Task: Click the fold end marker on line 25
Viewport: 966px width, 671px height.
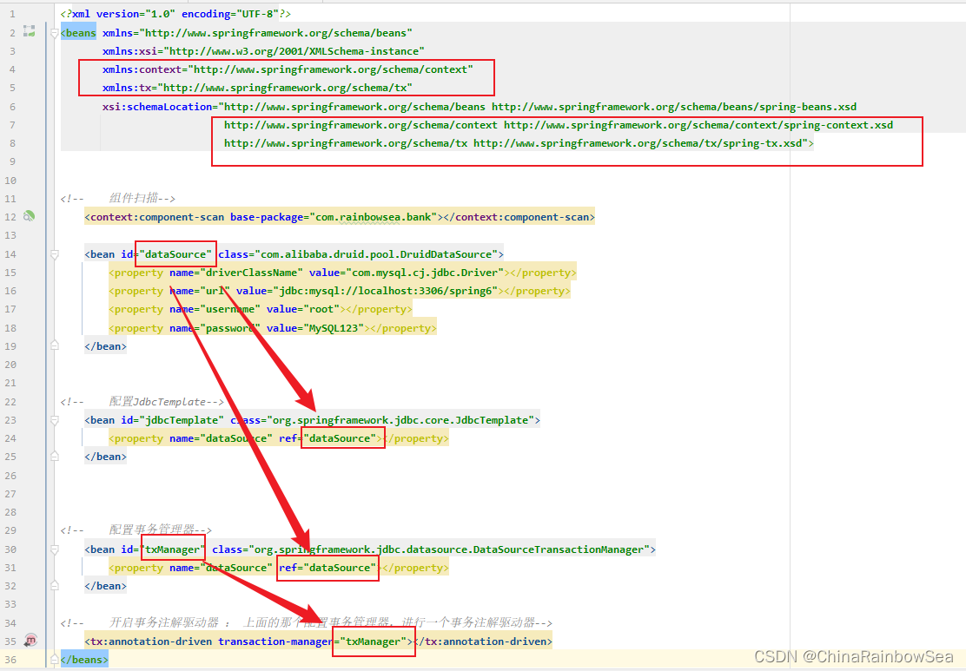Action: [54, 456]
